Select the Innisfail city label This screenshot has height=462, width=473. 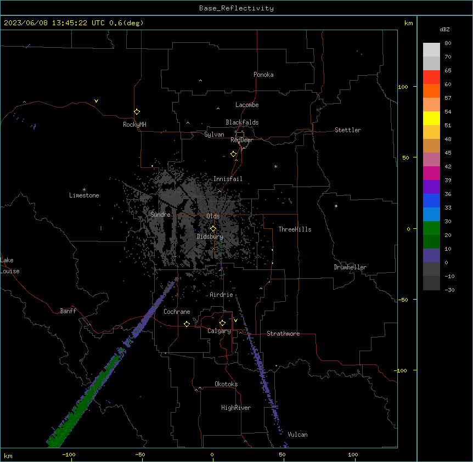point(228,179)
